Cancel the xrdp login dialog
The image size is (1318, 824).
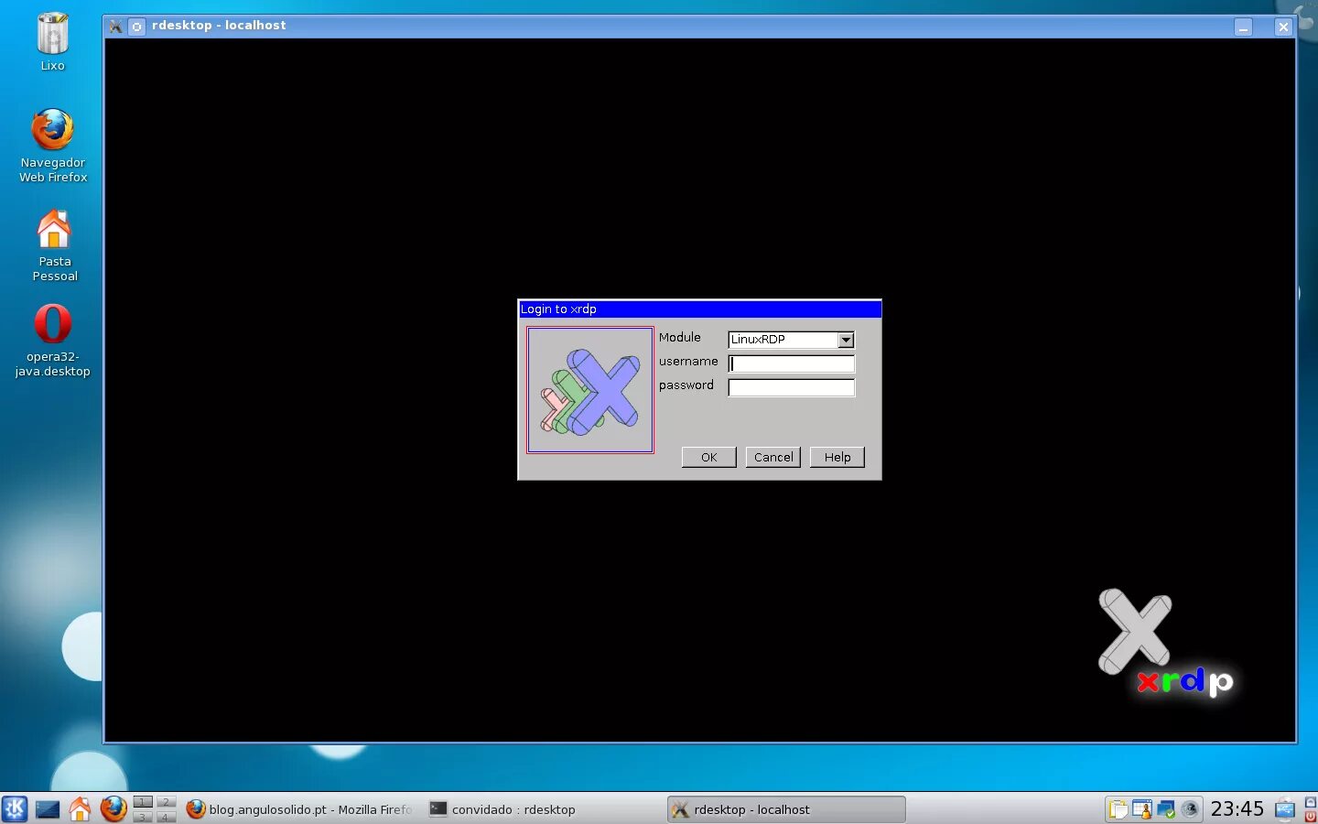pyautogui.click(x=772, y=457)
